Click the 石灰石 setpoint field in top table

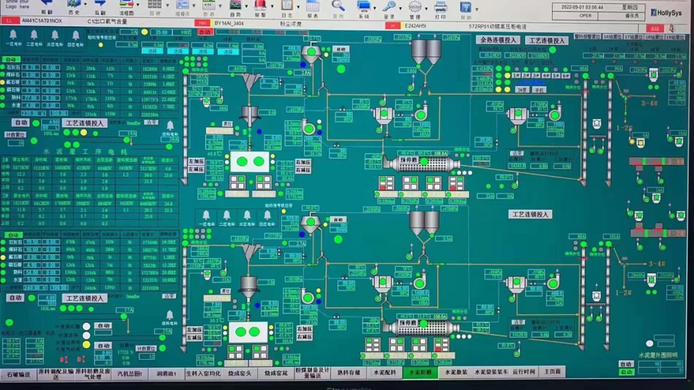[x=31, y=68]
